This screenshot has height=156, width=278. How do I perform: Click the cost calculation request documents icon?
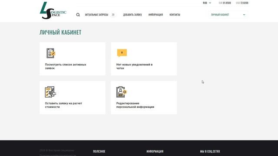point(50,92)
